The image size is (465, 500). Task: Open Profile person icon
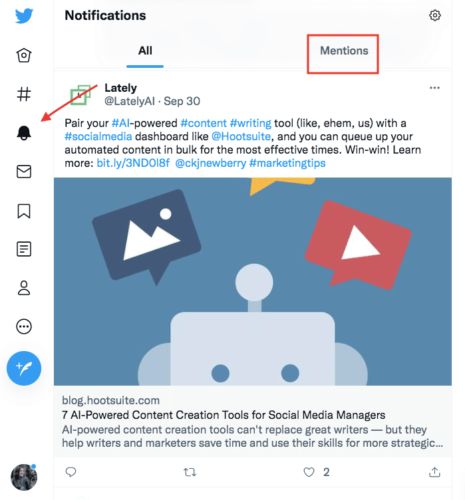24,288
